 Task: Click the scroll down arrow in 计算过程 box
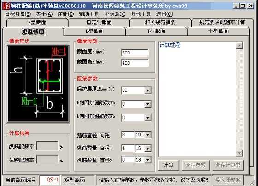[x=240, y=153]
